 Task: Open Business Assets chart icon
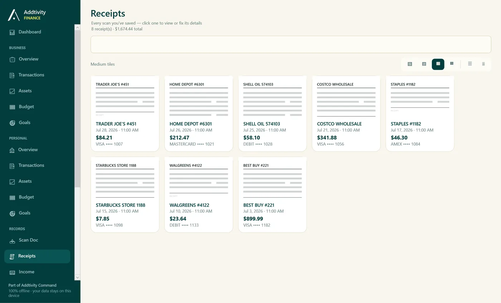pyautogui.click(x=12, y=91)
